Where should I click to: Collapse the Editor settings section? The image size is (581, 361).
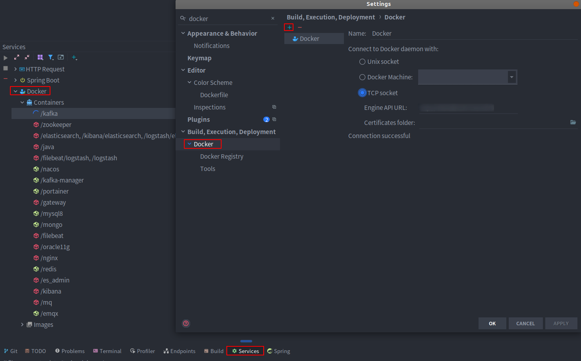click(183, 70)
